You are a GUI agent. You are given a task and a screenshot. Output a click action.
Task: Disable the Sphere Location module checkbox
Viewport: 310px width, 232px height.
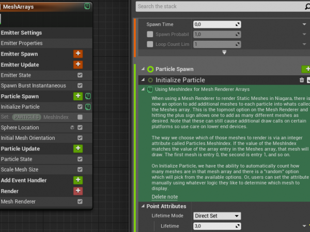[80, 127]
